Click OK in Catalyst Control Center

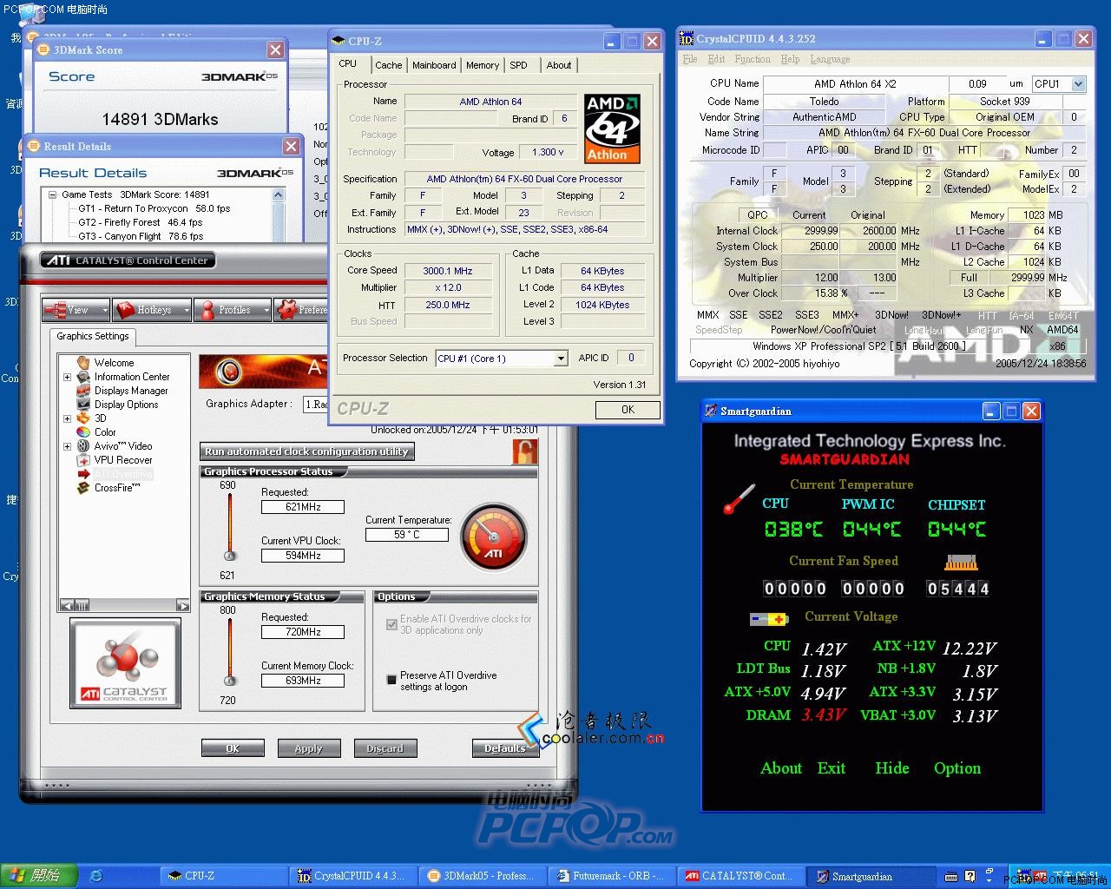click(x=233, y=748)
